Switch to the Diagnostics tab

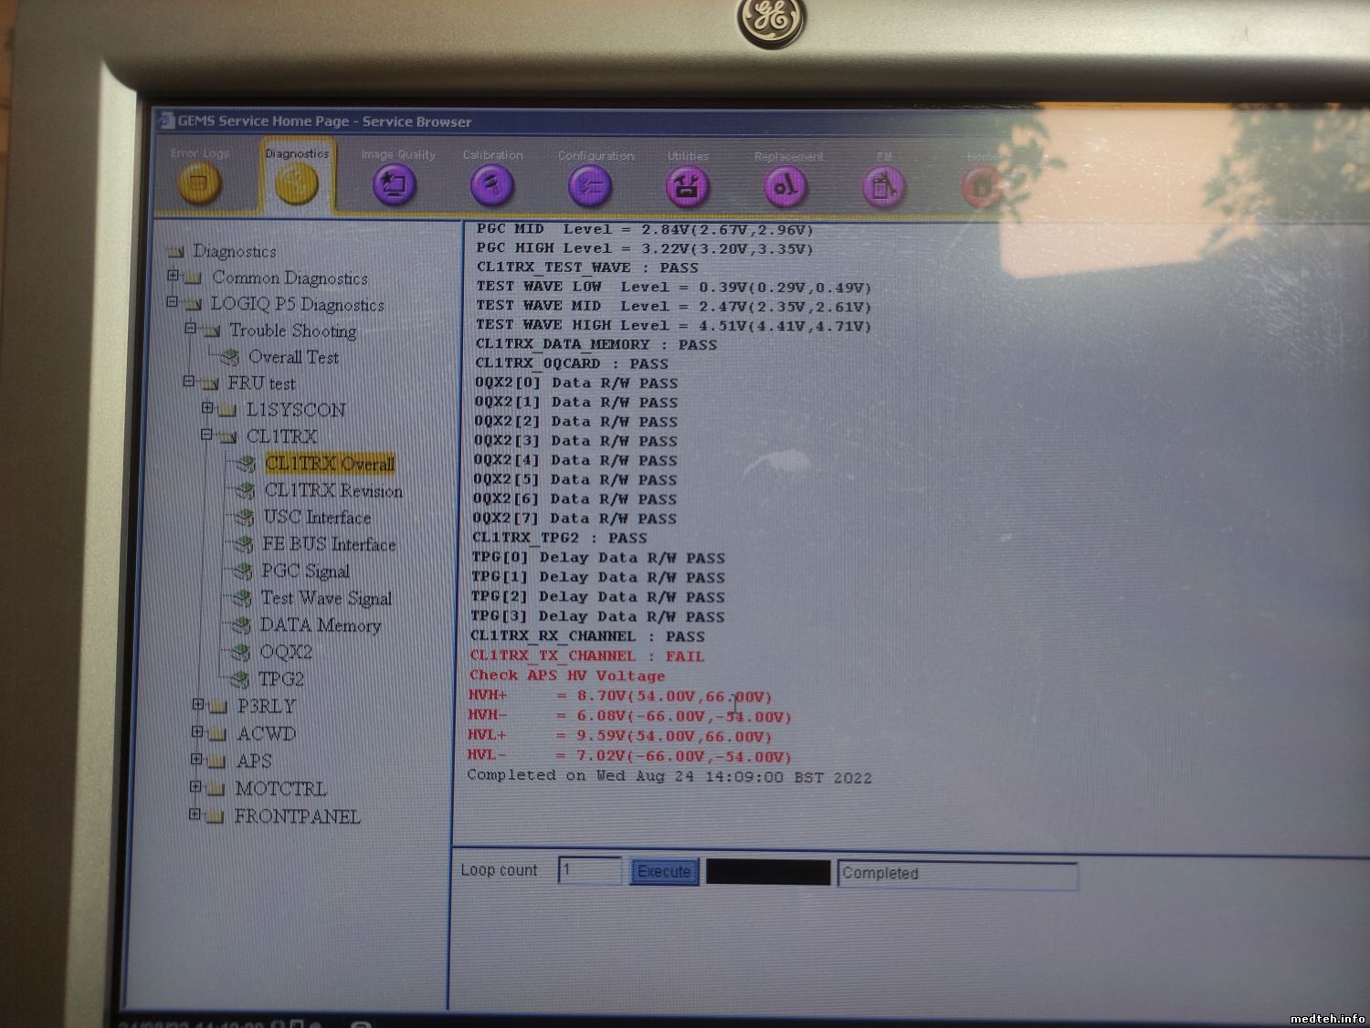297,184
